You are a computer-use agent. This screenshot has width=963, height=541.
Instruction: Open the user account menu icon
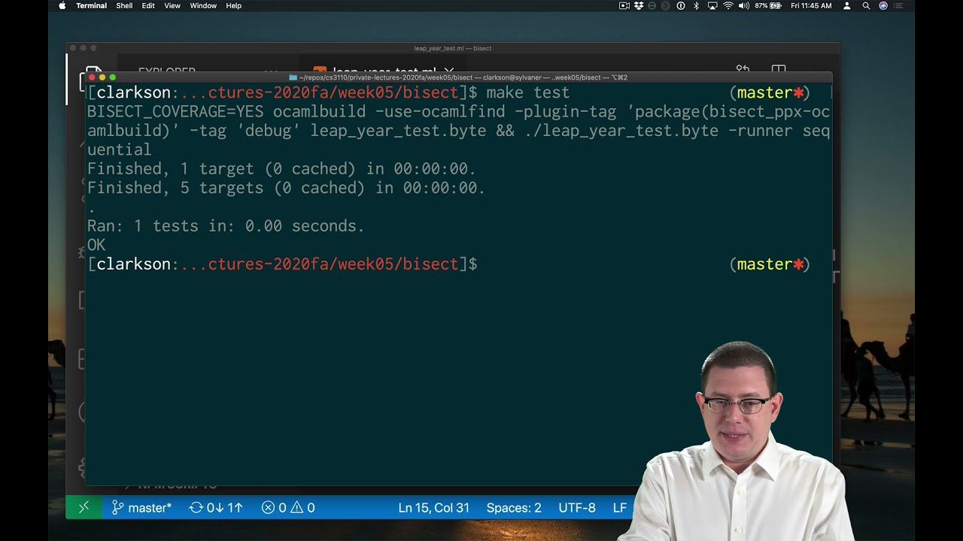point(847,5)
